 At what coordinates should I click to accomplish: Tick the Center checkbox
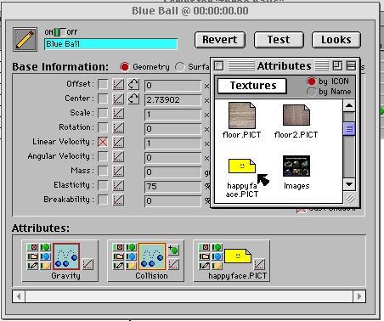[103, 99]
